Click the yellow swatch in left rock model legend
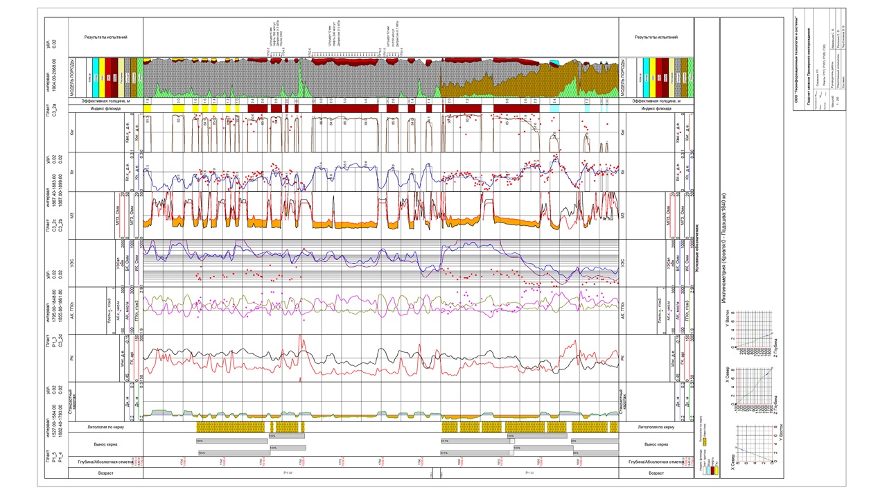The width and height of the screenshot is (887, 499). pyautogui.click(x=102, y=78)
